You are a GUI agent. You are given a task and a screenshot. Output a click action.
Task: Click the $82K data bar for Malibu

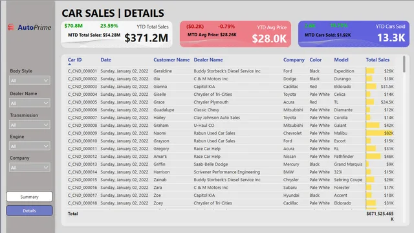[380, 133]
